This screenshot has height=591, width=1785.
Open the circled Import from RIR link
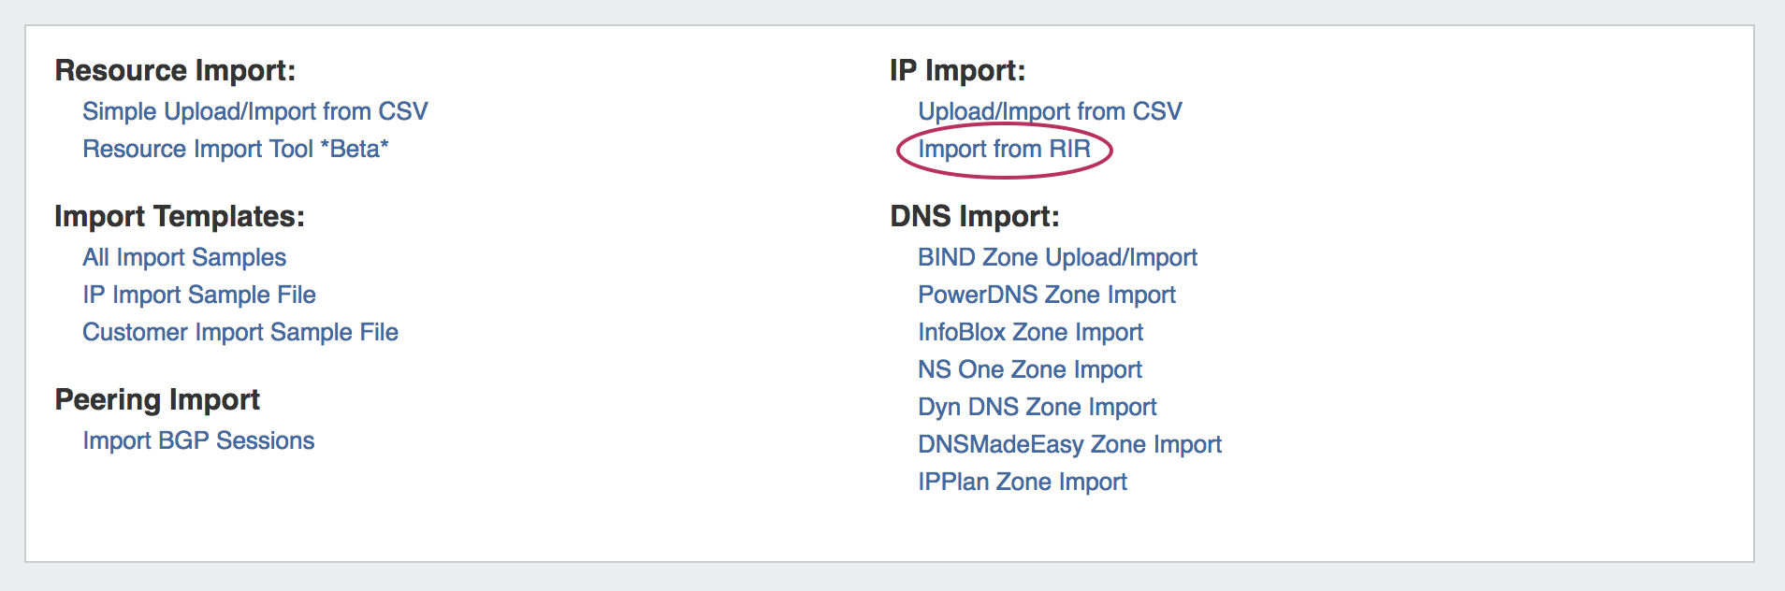pos(1004,149)
